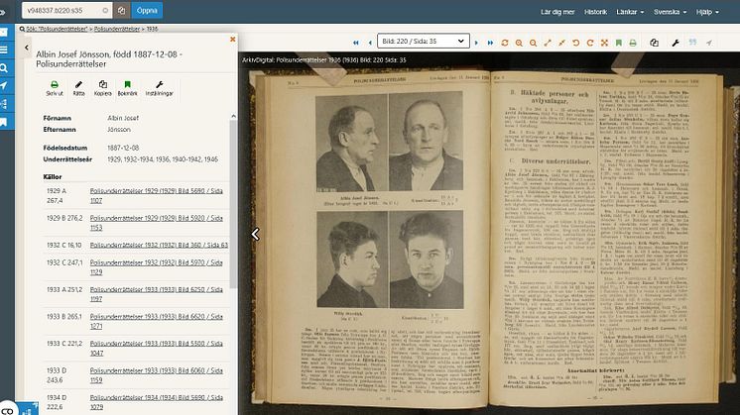740x415 pixels.
Task: Click the search magnifier in left sidebar
Action: pyautogui.click(x=5, y=67)
